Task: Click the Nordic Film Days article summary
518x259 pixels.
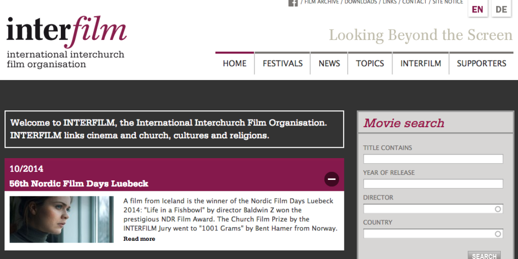Action: (x=230, y=214)
